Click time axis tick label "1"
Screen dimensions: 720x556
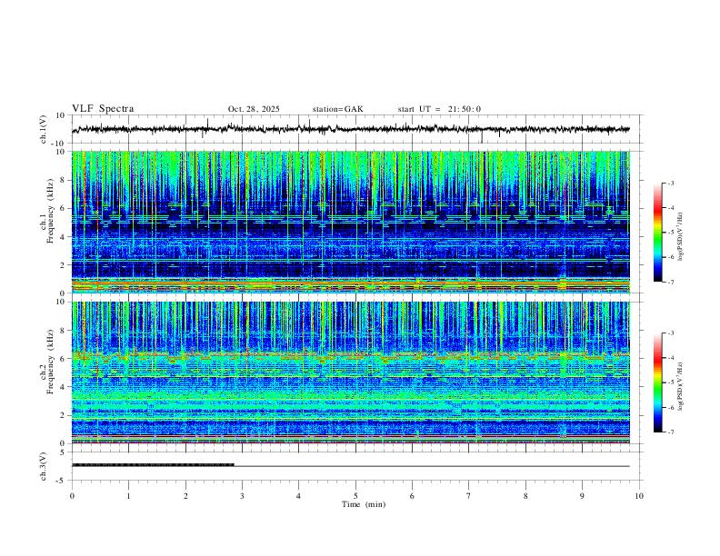pyautogui.click(x=128, y=496)
